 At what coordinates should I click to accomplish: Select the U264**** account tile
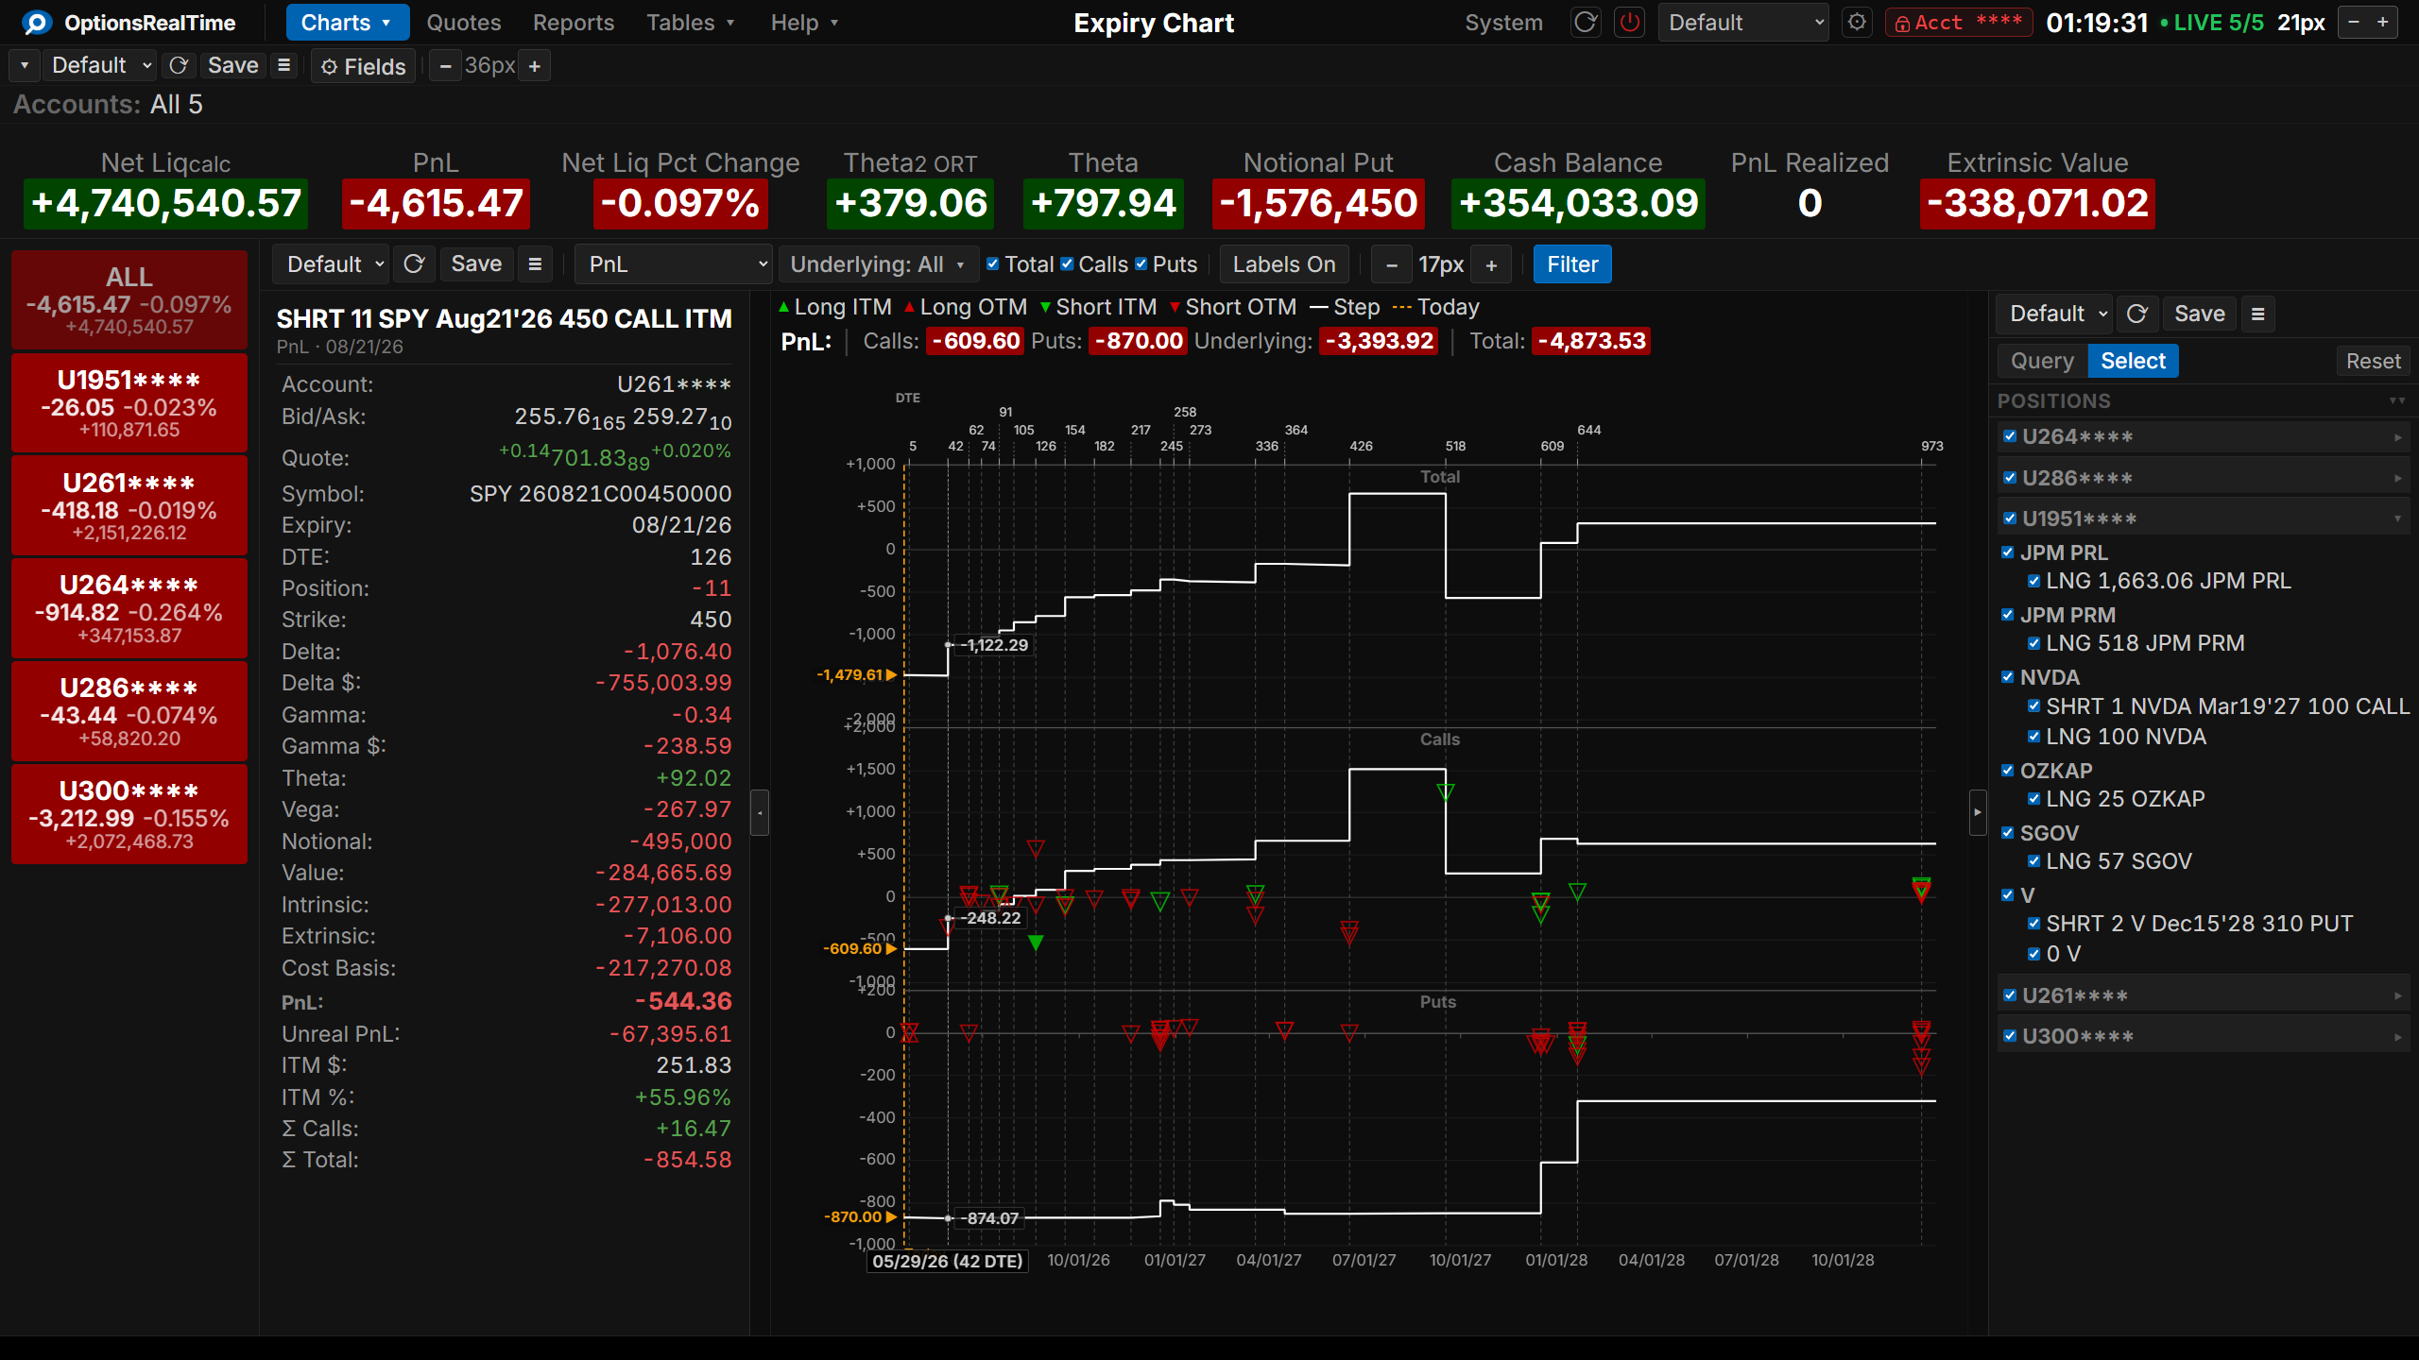click(129, 609)
